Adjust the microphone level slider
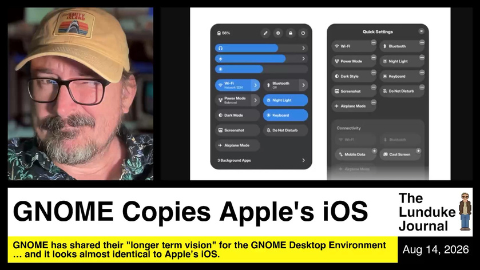This screenshot has height=270, width=480. (x=257, y=58)
